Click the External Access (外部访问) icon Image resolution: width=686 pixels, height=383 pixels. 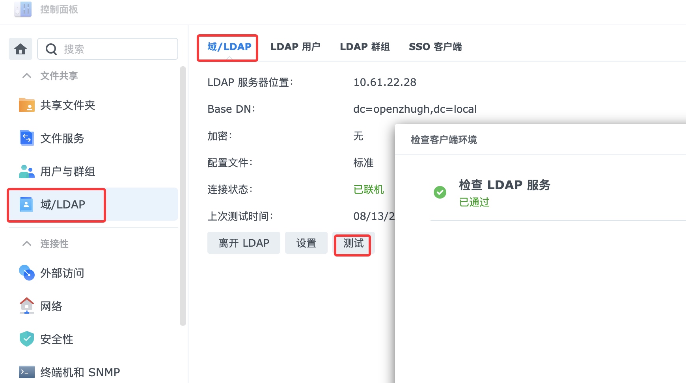click(26, 273)
